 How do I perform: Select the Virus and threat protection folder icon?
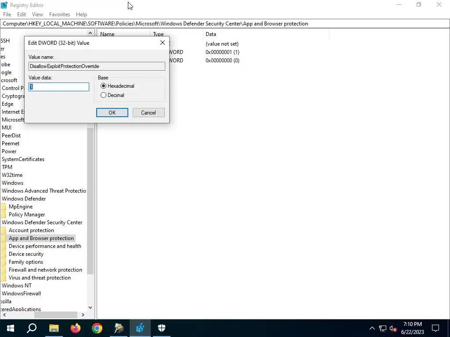pyautogui.click(x=4, y=278)
